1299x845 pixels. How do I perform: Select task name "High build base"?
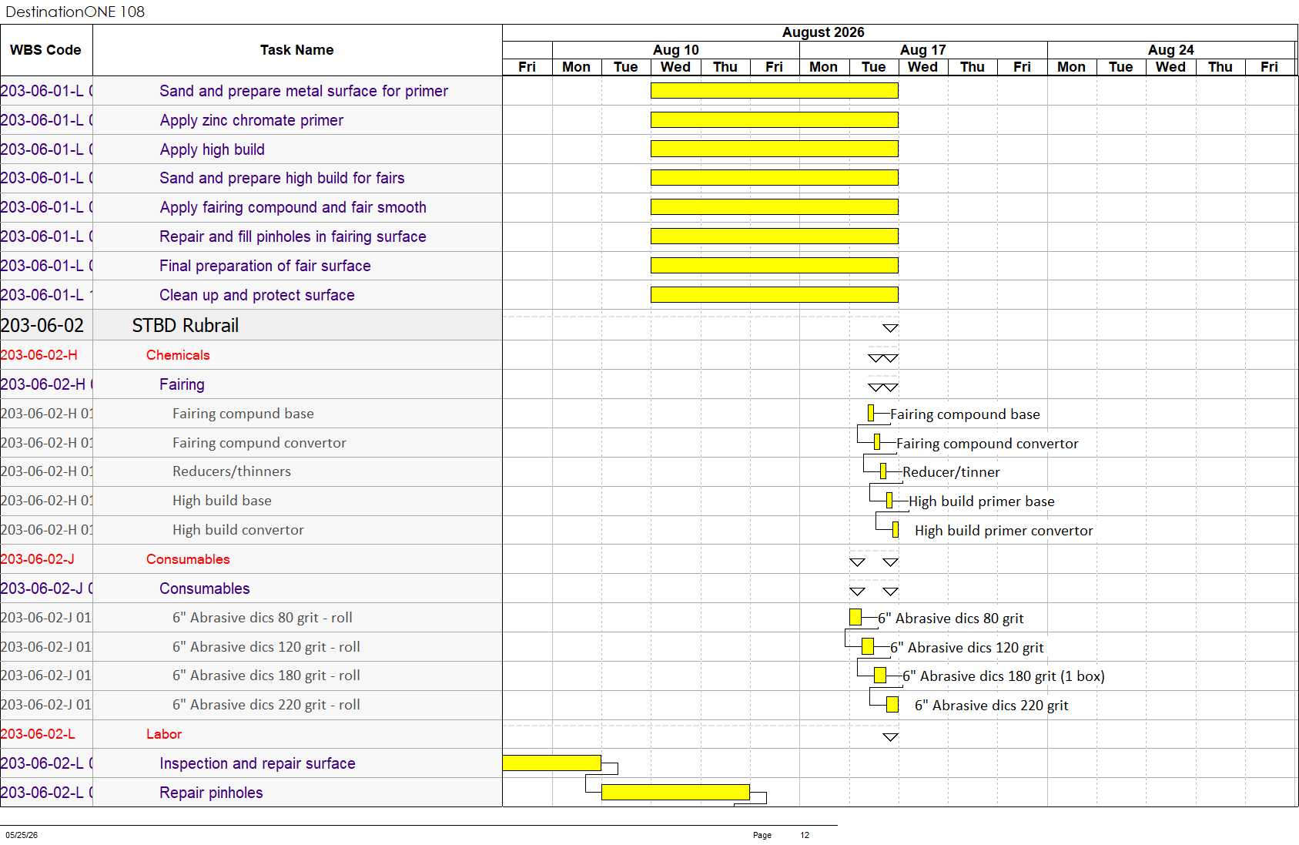(222, 501)
